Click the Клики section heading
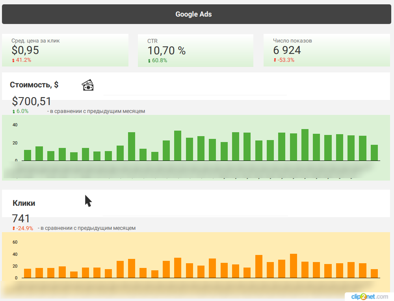Image resolution: width=394 pixels, height=301 pixels. point(24,203)
